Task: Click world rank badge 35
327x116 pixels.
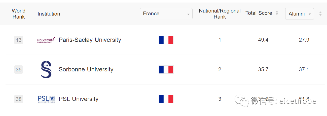Action: (19, 69)
